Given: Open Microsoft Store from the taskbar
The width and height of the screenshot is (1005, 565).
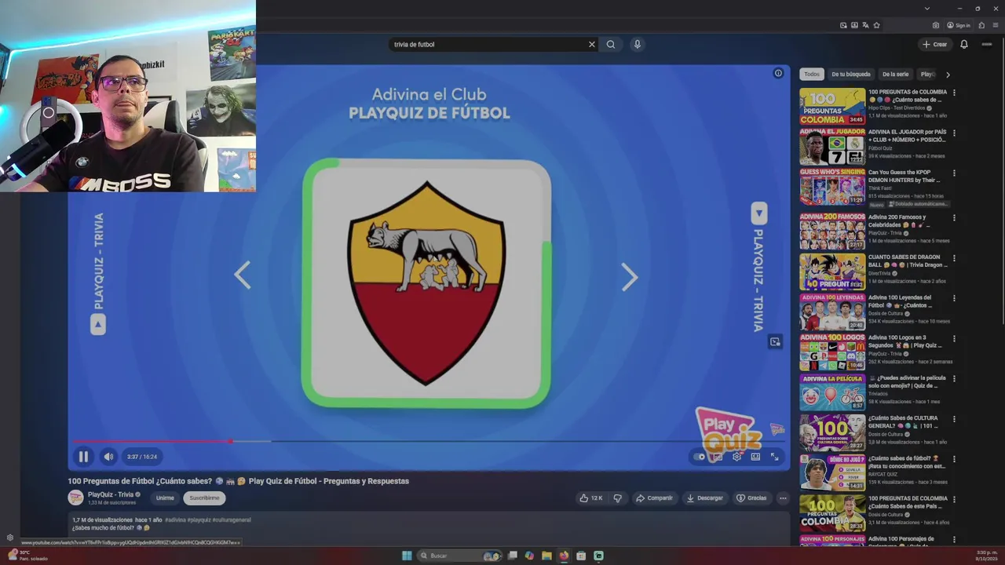Looking at the screenshot, I should pos(581,556).
